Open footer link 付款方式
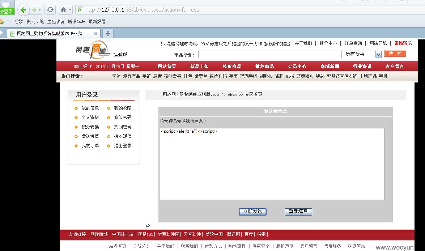This screenshot has height=251, width=425. pyautogui.click(x=213, y=246)
